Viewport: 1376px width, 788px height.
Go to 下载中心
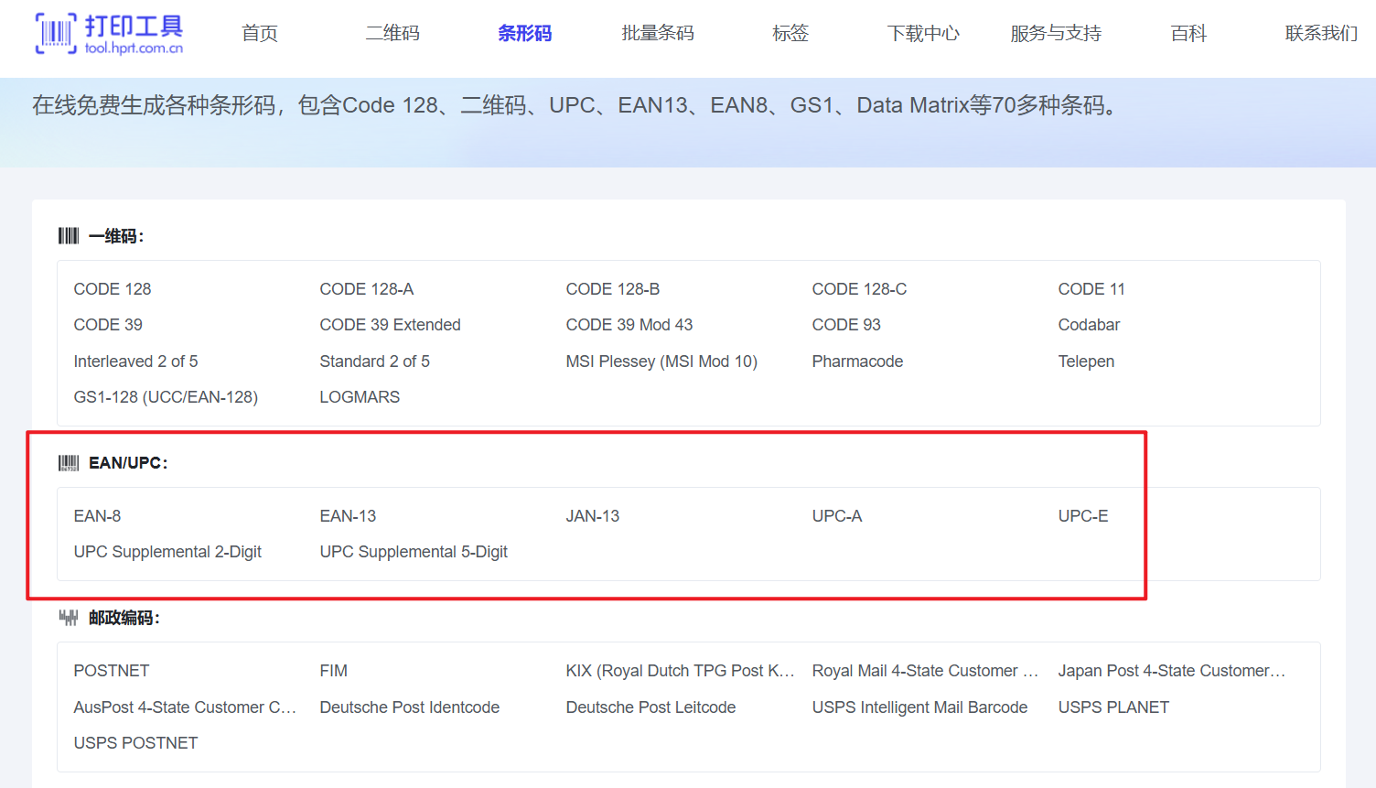tap(923, 33)
